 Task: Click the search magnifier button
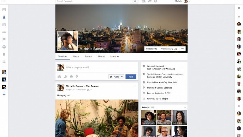click(135, 1)
